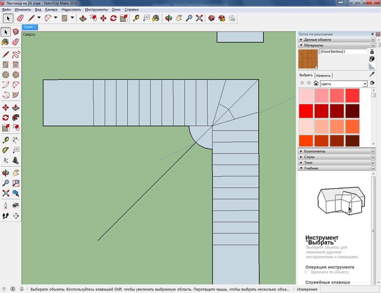This screenshot has height=293, width=381.
Task: Select the Eraser tool in the top toolbar
Action: pos(20,18)
